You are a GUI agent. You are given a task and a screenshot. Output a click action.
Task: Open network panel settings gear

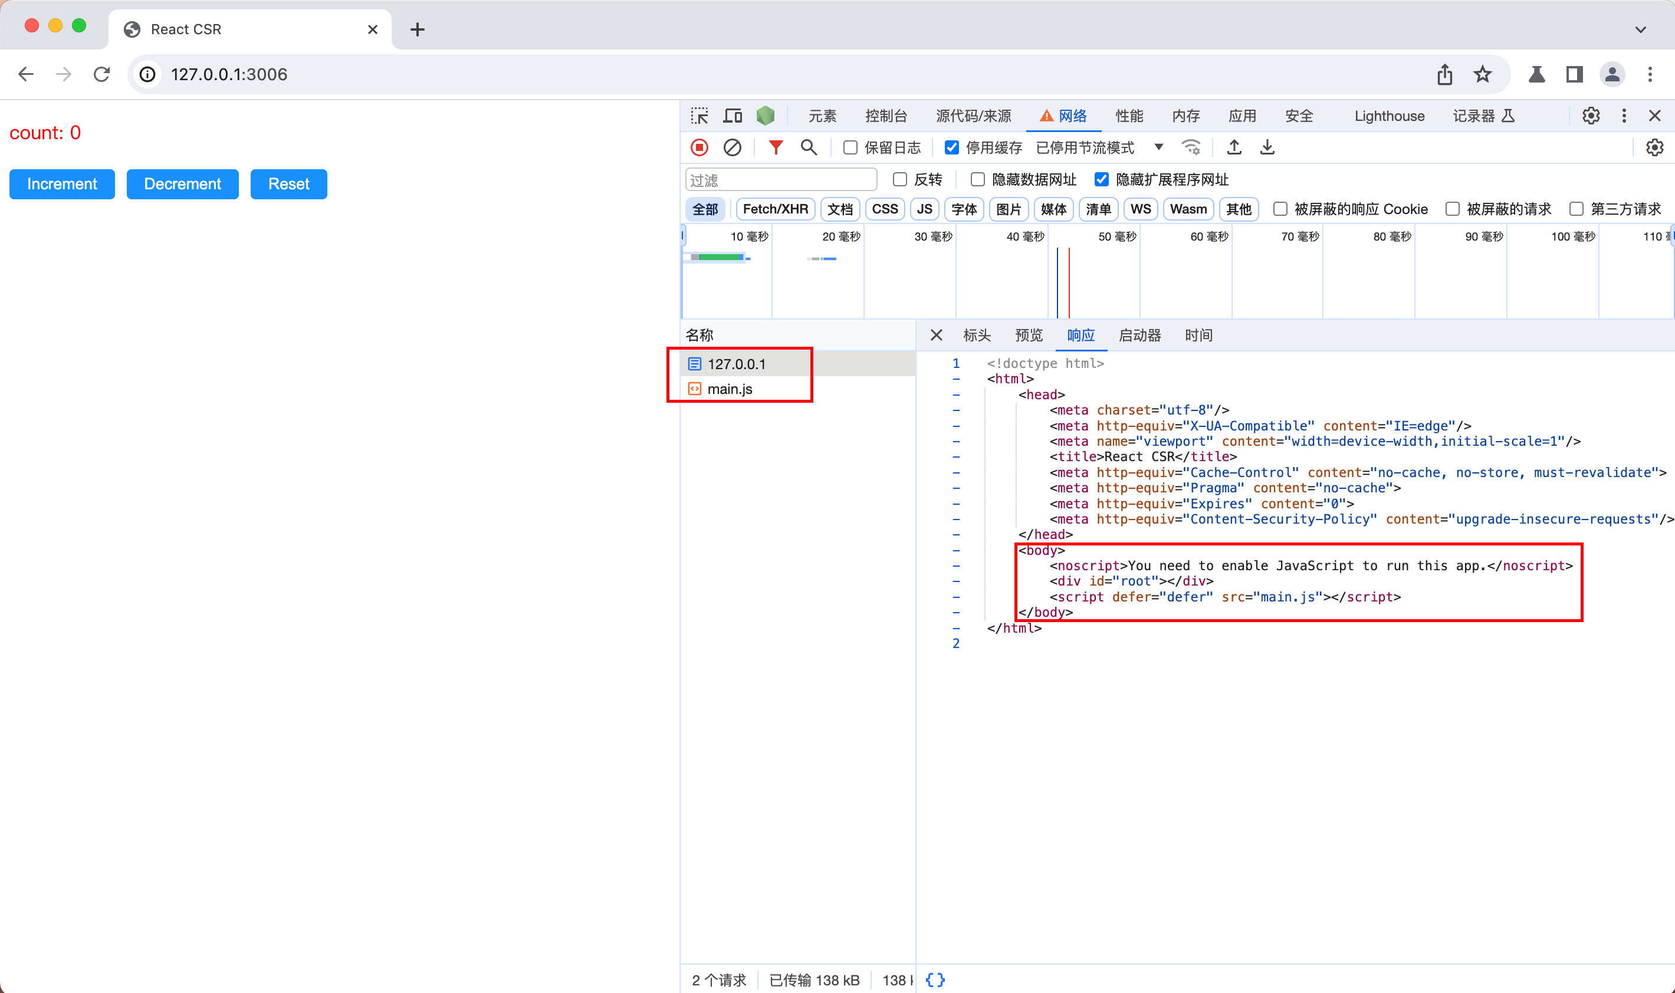(x=1655, y=147)
